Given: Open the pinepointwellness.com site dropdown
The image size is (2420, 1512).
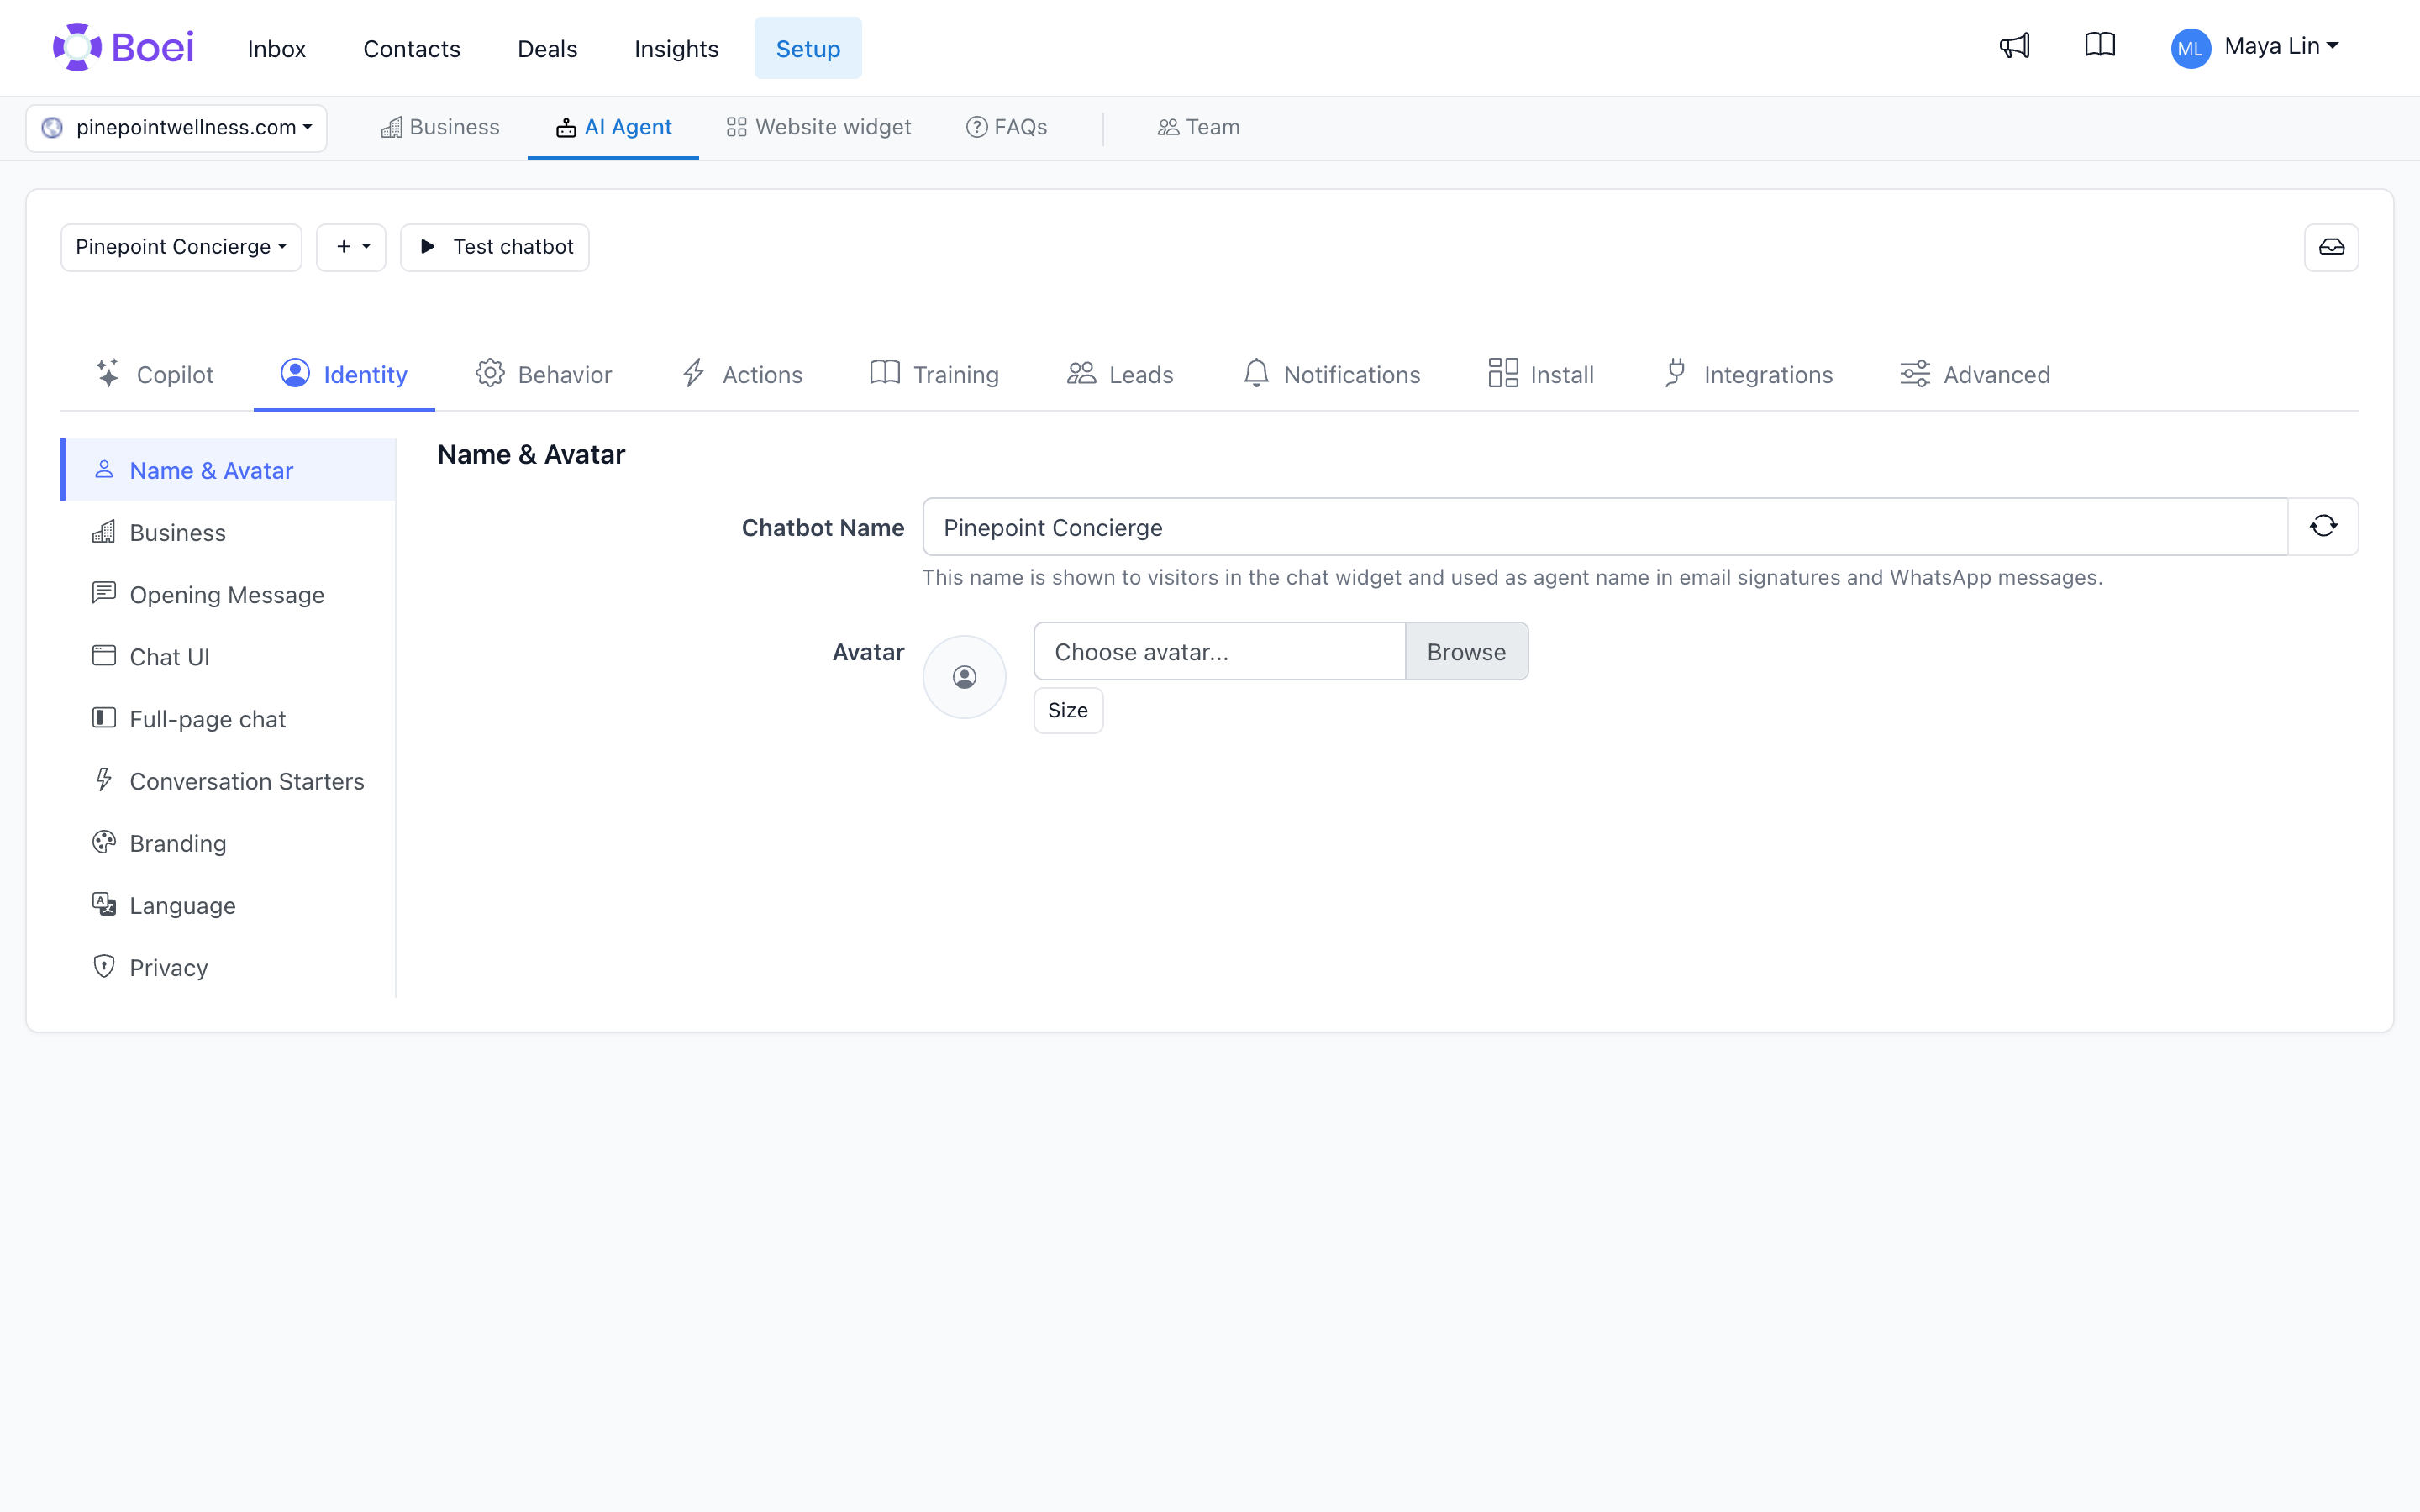Looking at the screenshot, I should pos(176,128).
